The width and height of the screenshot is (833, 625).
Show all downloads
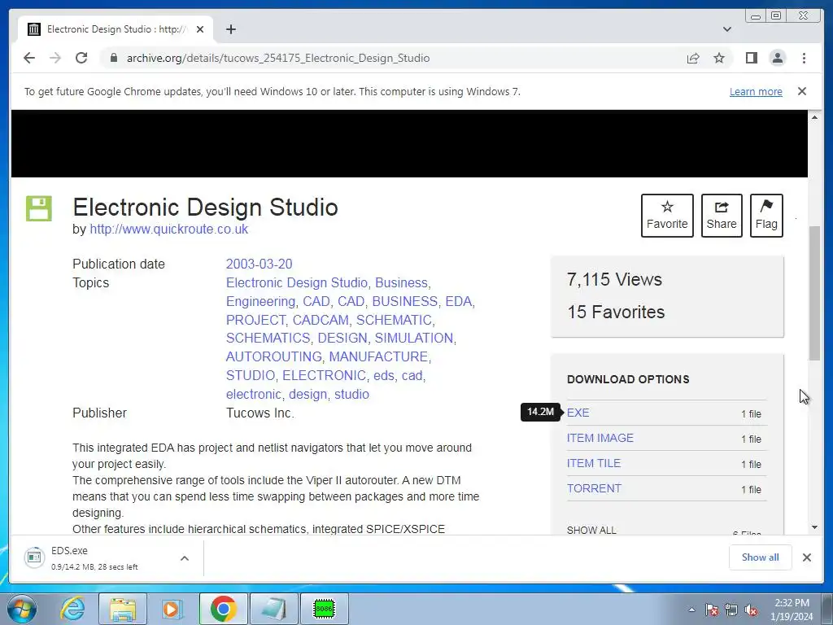tap(761, 557)
